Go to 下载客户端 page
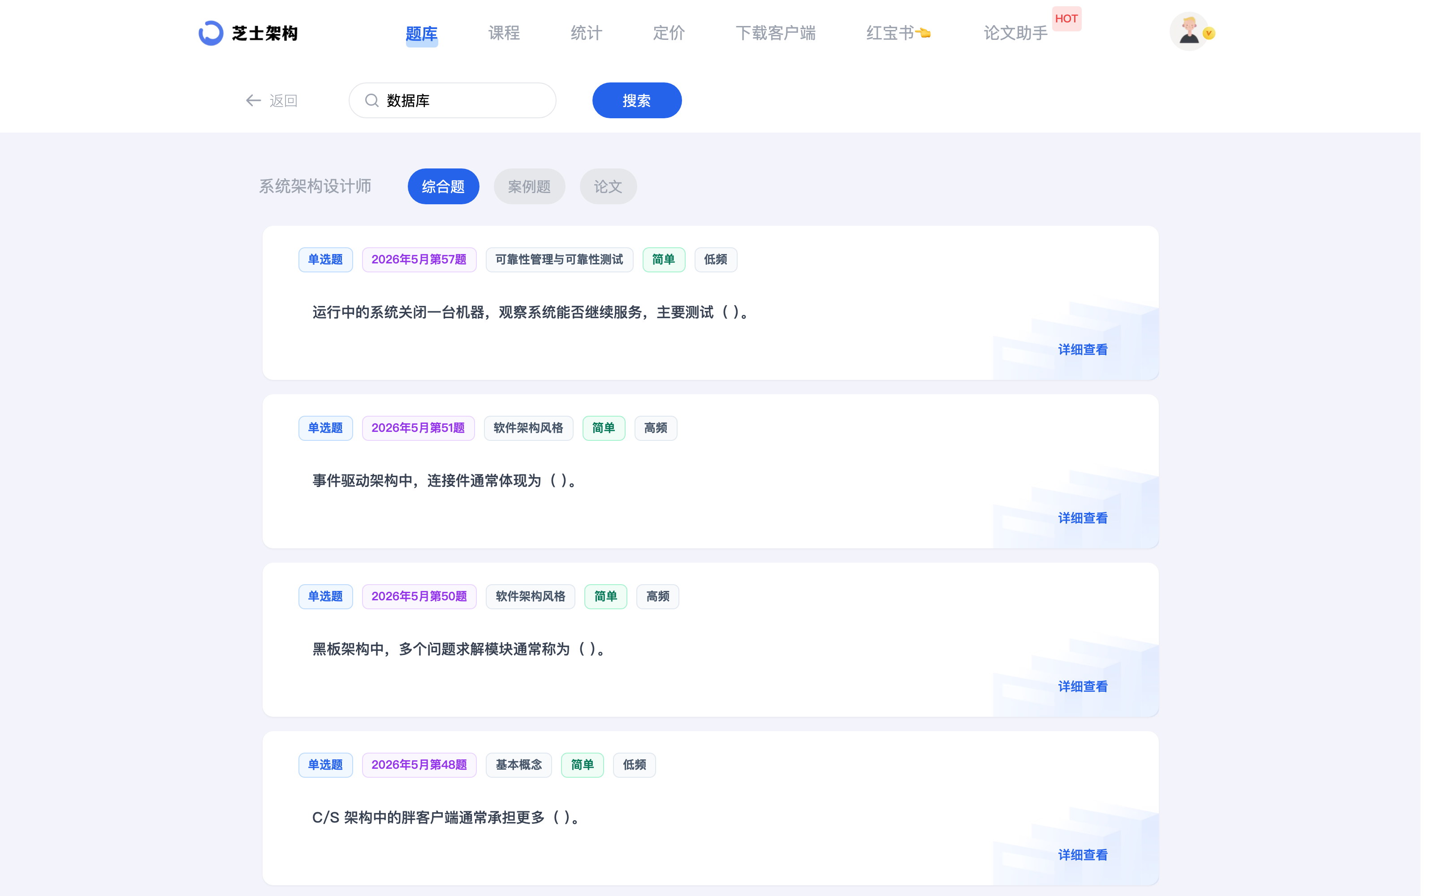Screen dimensions: 1434x896 775,33
